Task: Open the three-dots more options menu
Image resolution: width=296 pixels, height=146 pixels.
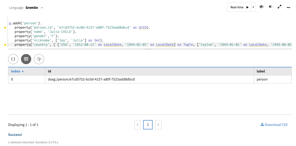Action: coord(288,7)
